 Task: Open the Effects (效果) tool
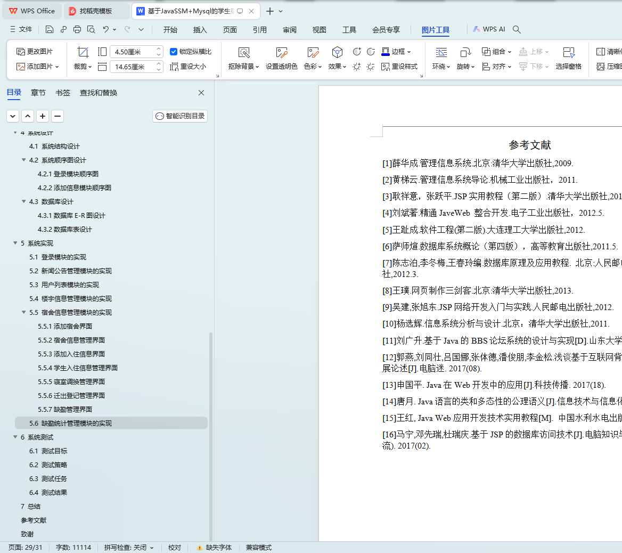pos(337,59)
